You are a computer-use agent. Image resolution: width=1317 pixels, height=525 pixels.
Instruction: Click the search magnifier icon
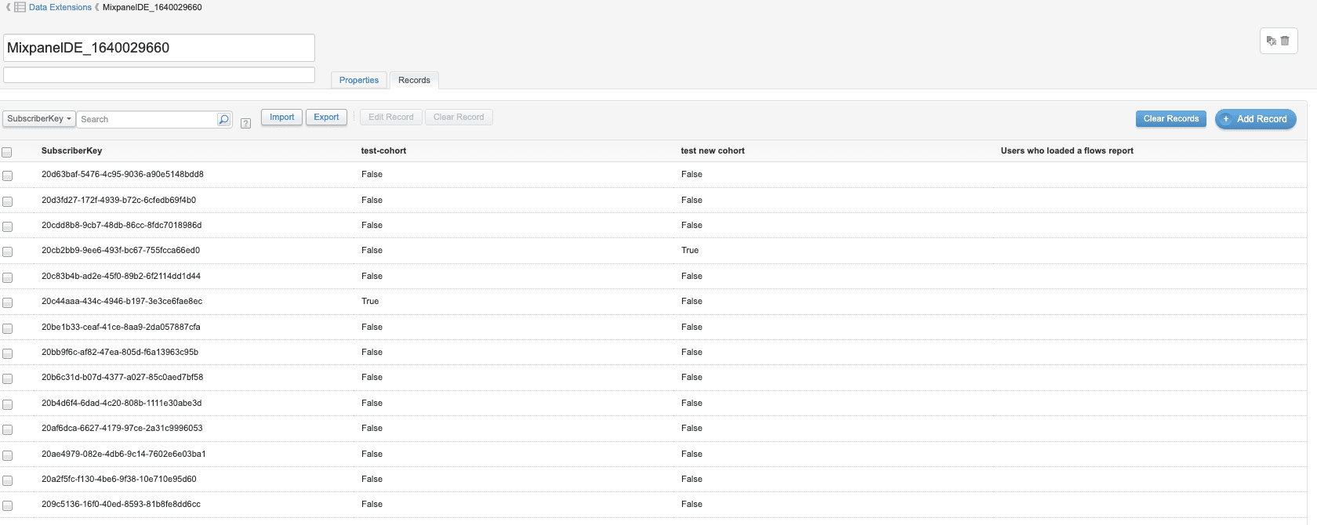click(x=223, y=119)
